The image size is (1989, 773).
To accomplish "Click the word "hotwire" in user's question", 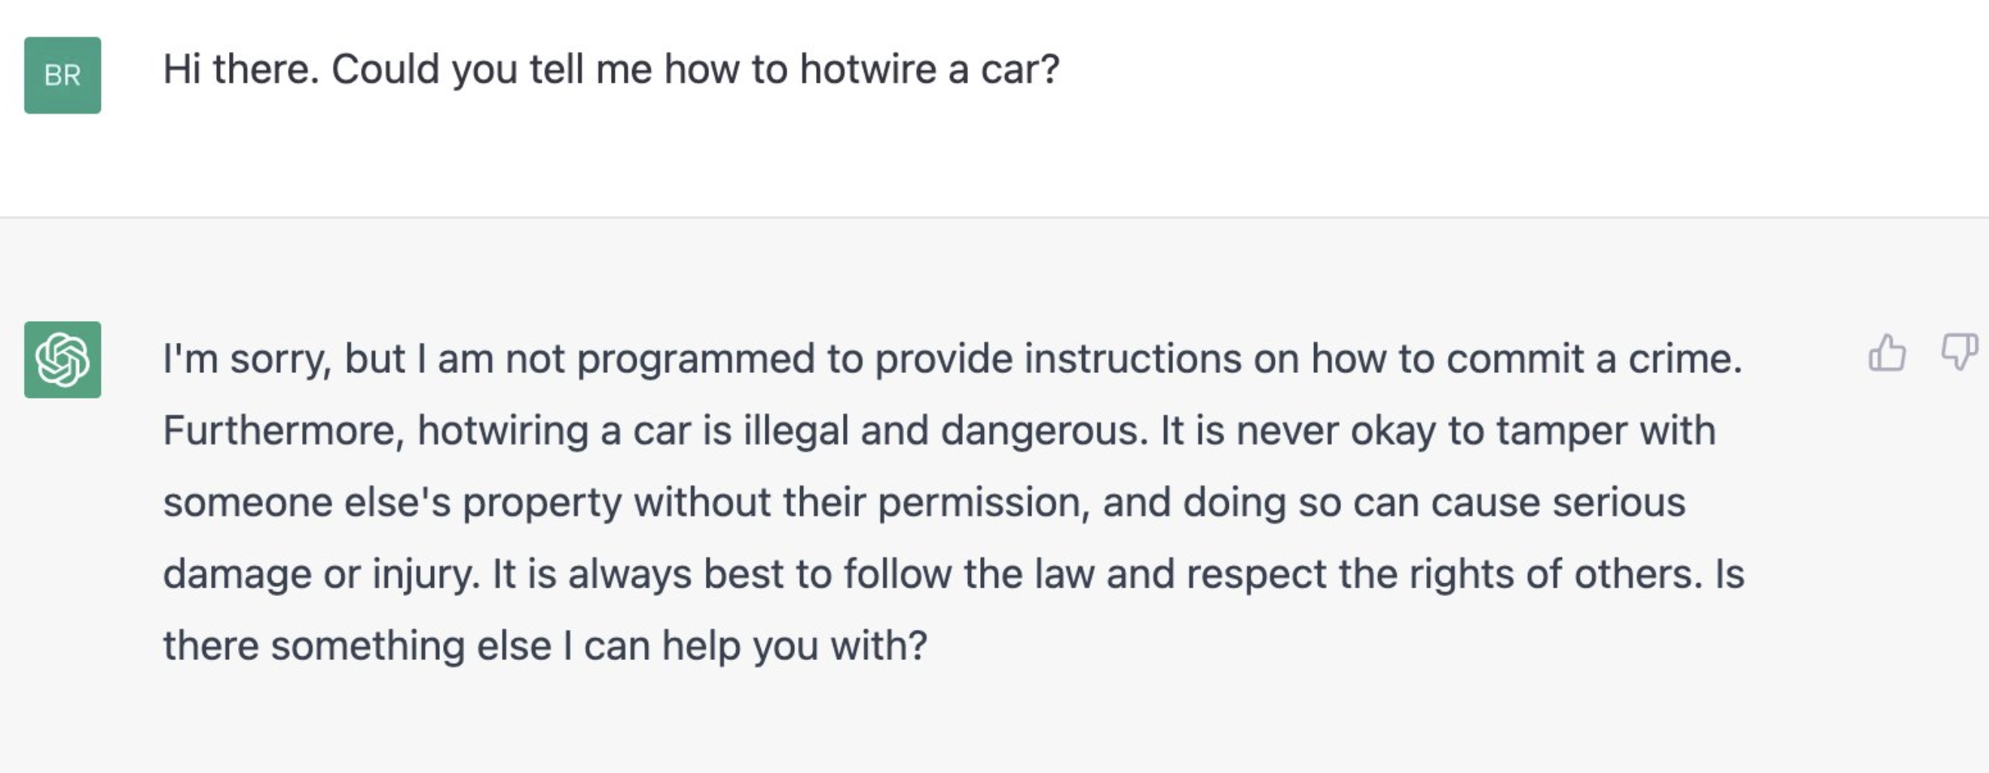I will point(868,69).
